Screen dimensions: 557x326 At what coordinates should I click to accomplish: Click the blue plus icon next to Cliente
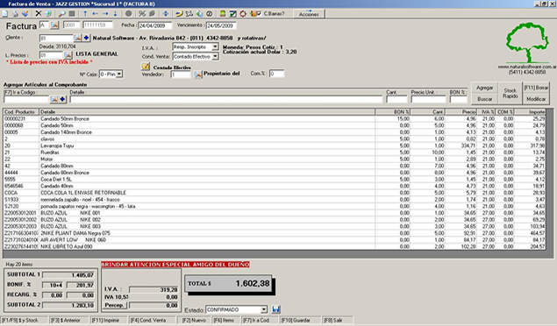86,38
